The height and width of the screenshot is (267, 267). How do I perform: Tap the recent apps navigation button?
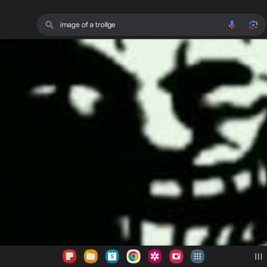tap(258, 256)
